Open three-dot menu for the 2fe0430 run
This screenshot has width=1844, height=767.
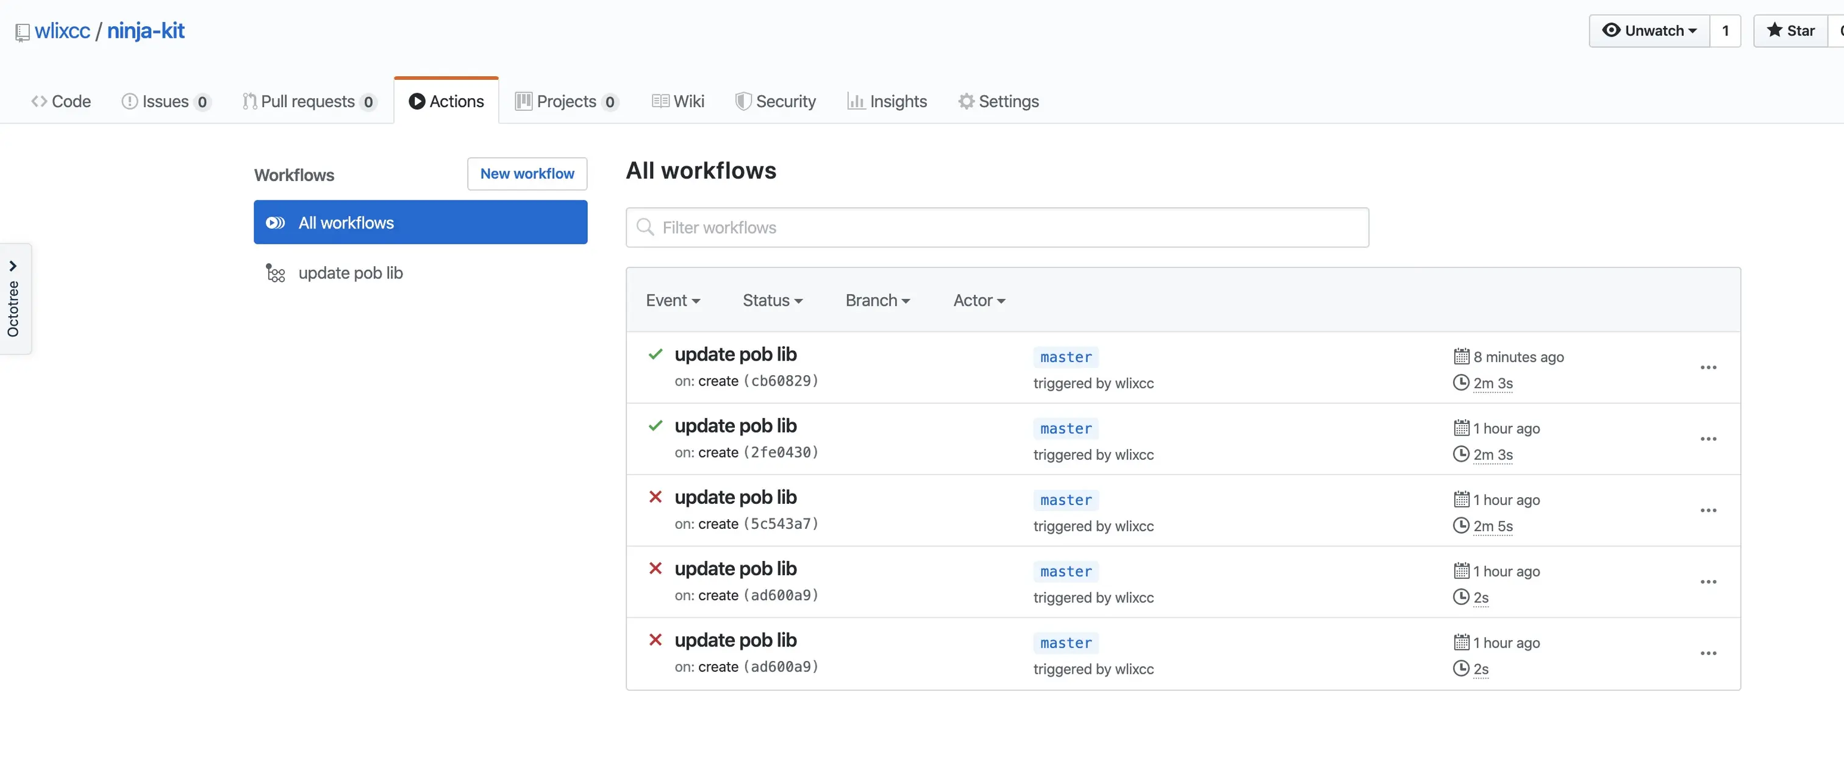[1708, 439]
